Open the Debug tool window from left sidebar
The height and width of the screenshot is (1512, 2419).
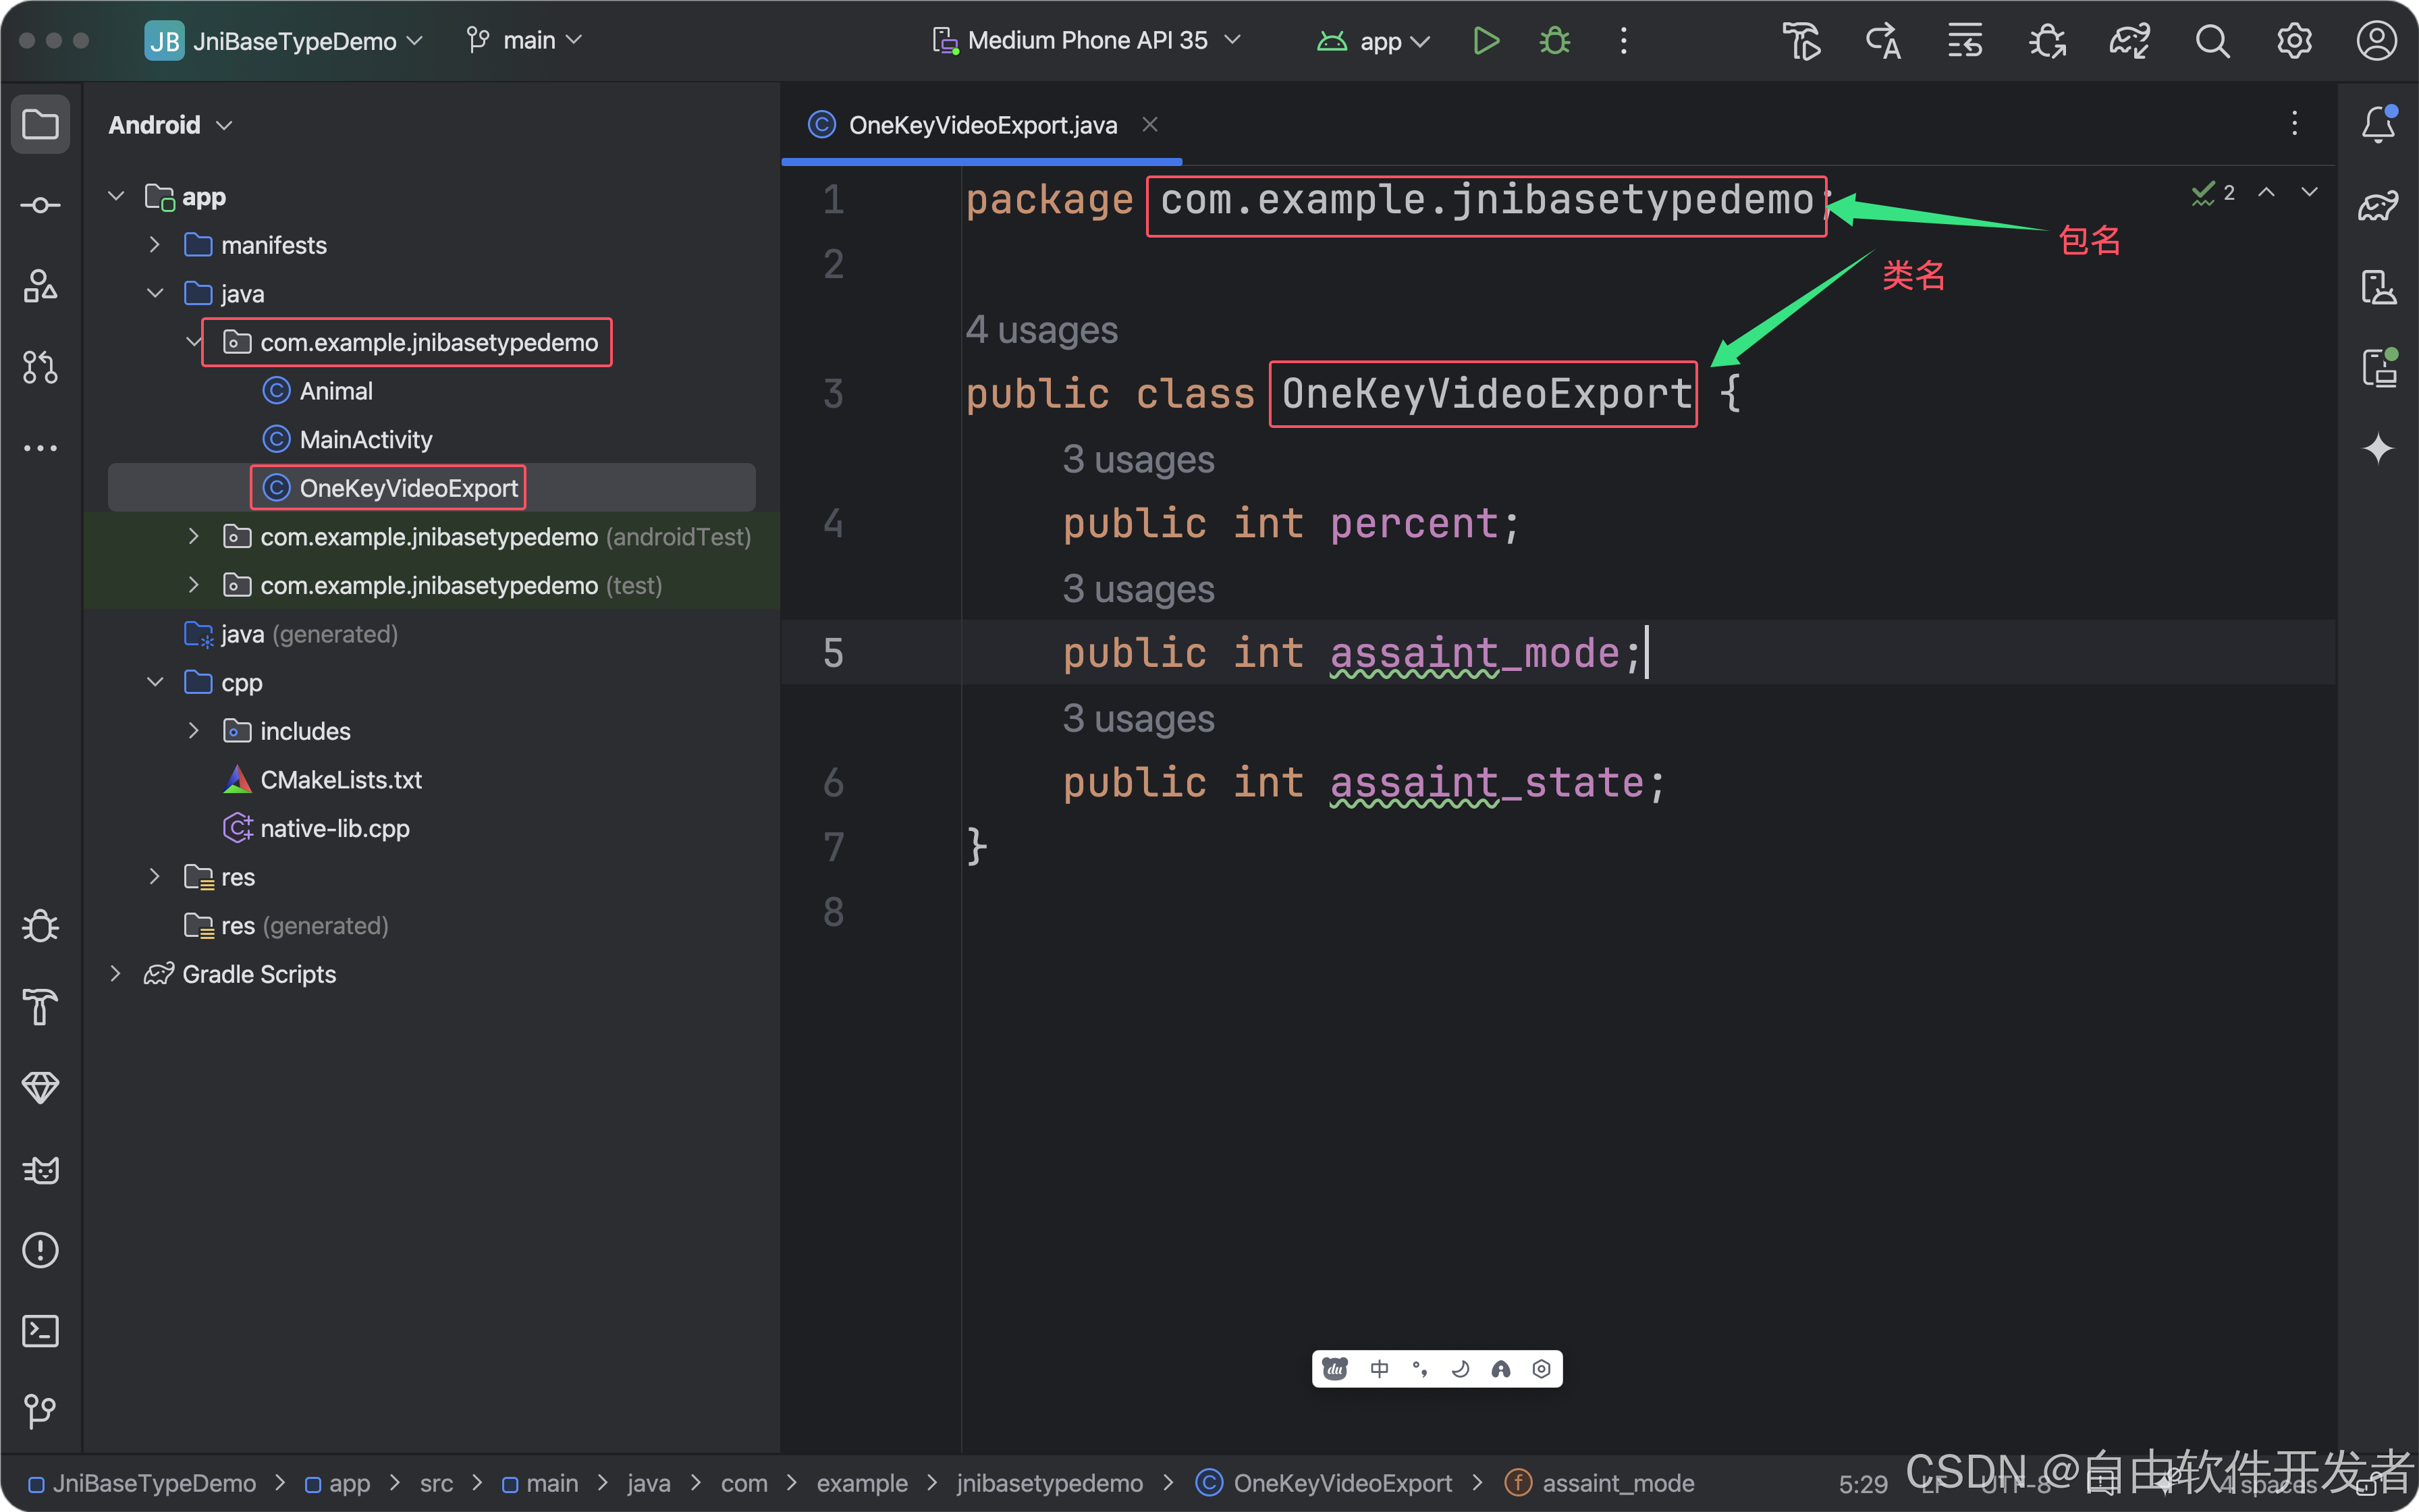tap(40, 926)
